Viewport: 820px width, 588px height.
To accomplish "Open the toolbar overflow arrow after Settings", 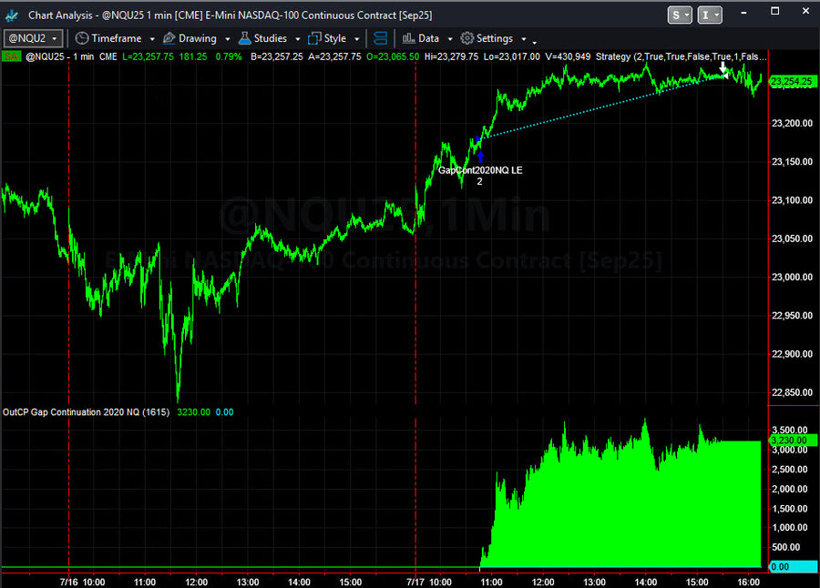I will (535, 42).
